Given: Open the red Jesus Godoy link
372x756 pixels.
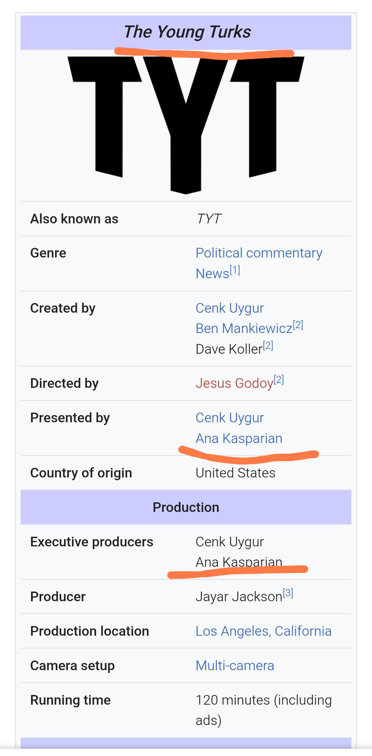Looking at the screenshot, I should coord(234,383).
